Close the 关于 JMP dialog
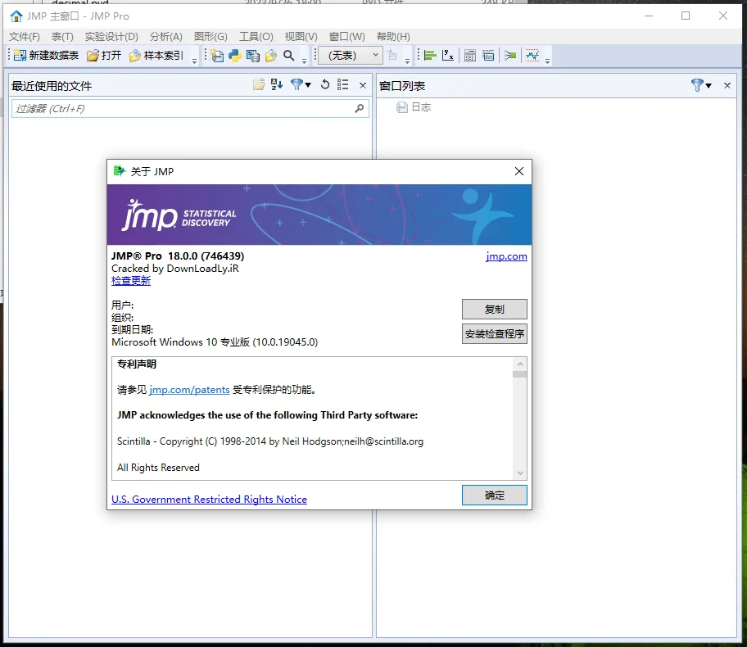The image size is (747, 647). click(x=519, y=171)
